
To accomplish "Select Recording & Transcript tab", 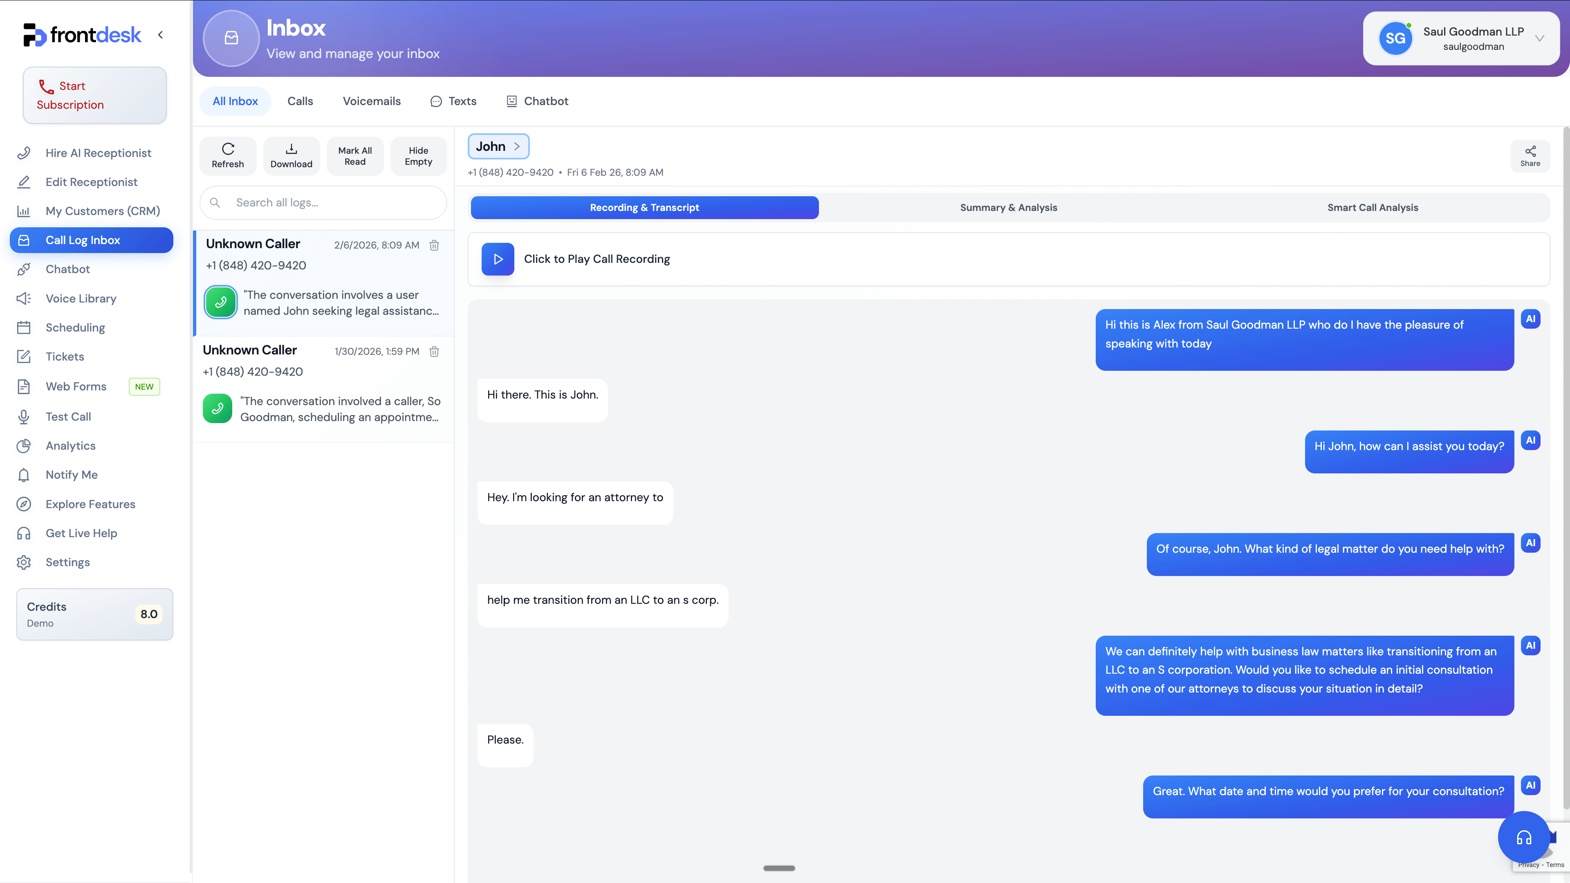I will [644, 208].
